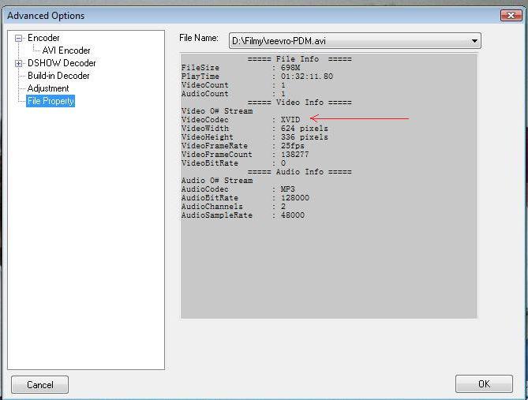Image resolution: width=528 pixels, height=400 pixels.
Task: Click the Cancel button
Action: pos(39,384)
